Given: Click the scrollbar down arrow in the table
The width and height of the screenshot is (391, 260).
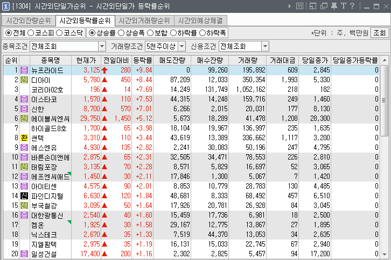Looking at the screenshot, I should coord(385,254).
